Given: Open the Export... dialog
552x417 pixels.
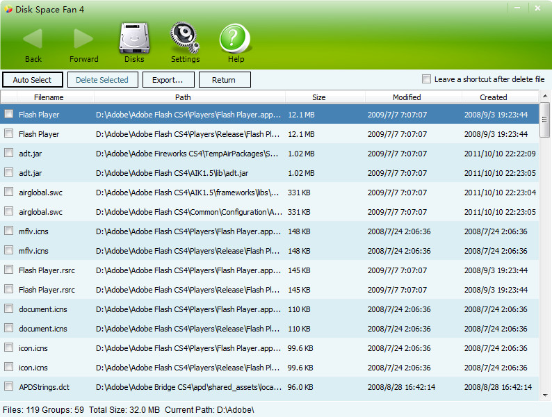Looking at the screenshot, I should 168,80.
